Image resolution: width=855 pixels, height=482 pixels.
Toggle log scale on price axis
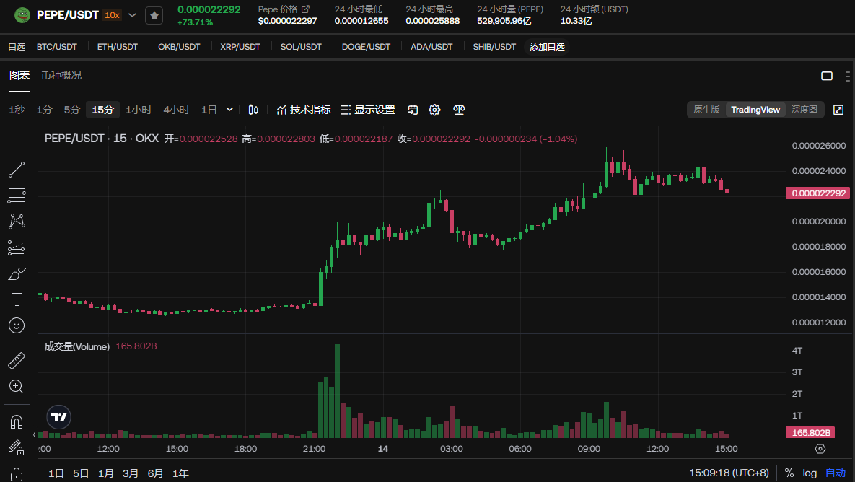[810, 473]
